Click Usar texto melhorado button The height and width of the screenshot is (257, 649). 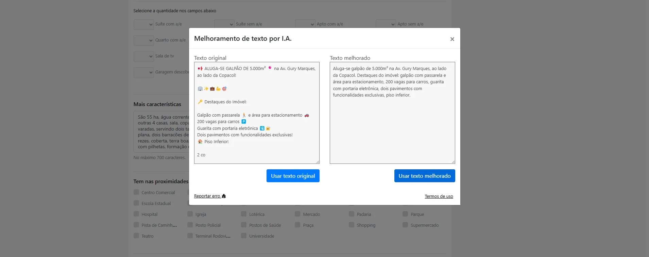tap(424, 176)
